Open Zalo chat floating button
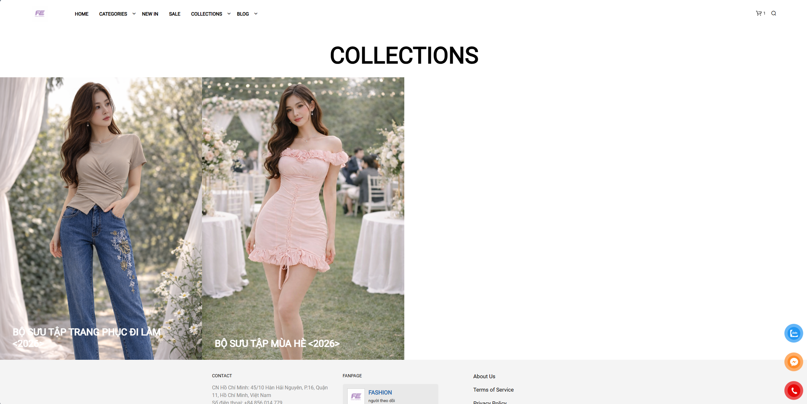Viewport: 807px width, 404px height. pos(793,333)
